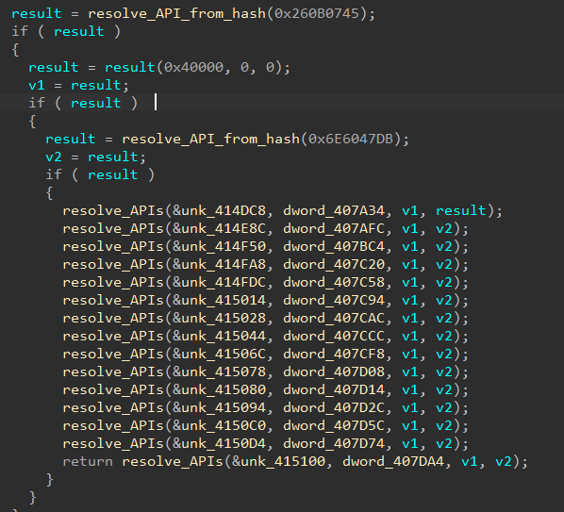This screenshot has width=564, height=512.
Task: Select dword_407D5C symbol
Action: click(x=334, y=425)
